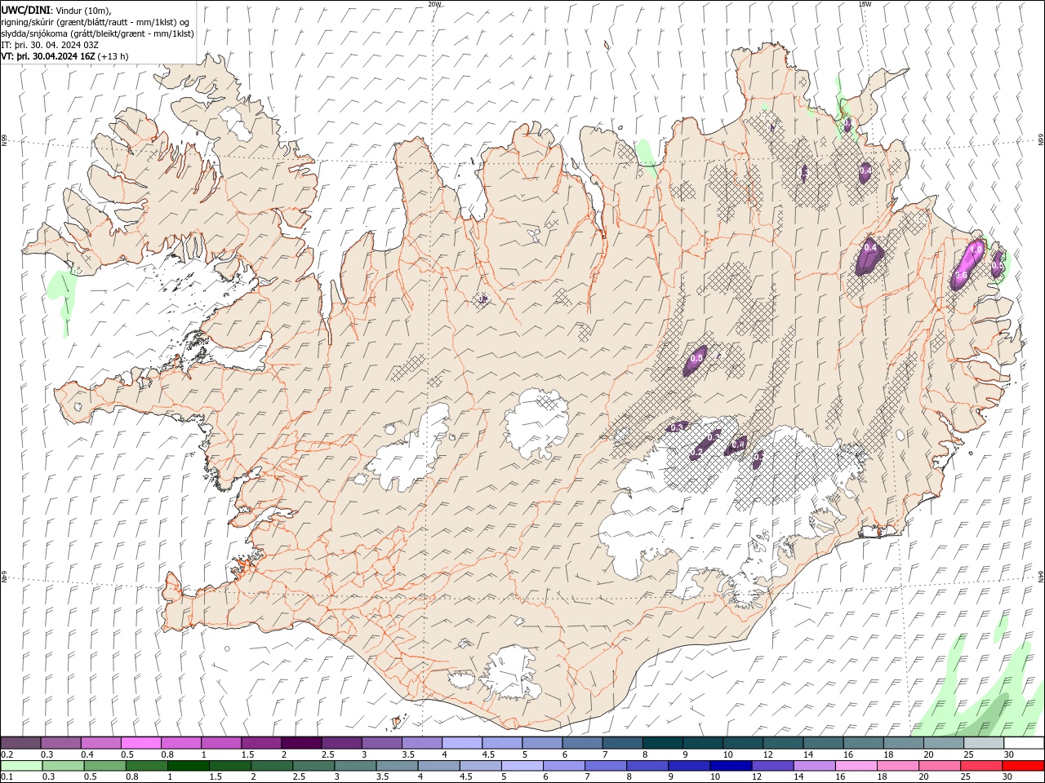The height and width of the screenshot is (783, 1045).
Task: Click the round white Hofsjökull glacier in the center
Action: click(537, 423)
